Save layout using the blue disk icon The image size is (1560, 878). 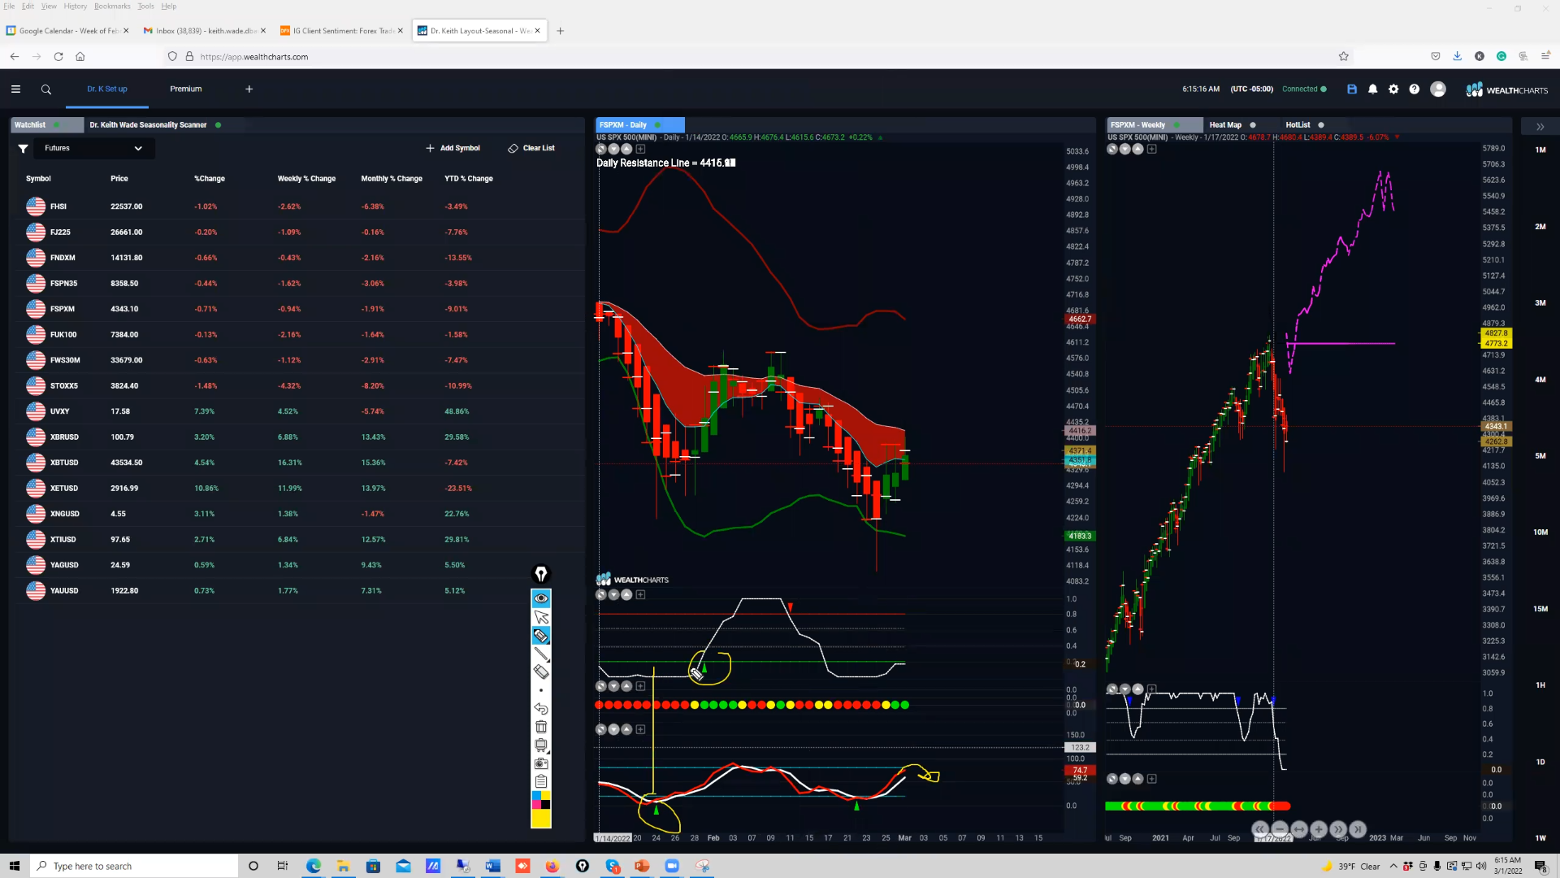(x=1352, y=89)
